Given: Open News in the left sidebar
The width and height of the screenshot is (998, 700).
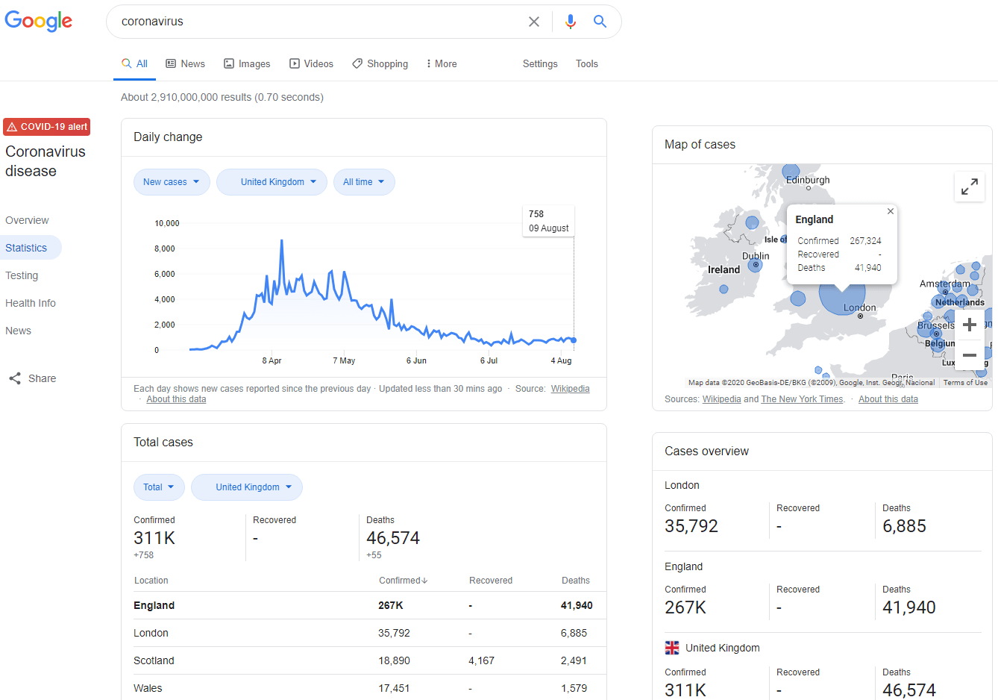Looking at the screenshot, I should click(18, 331).
